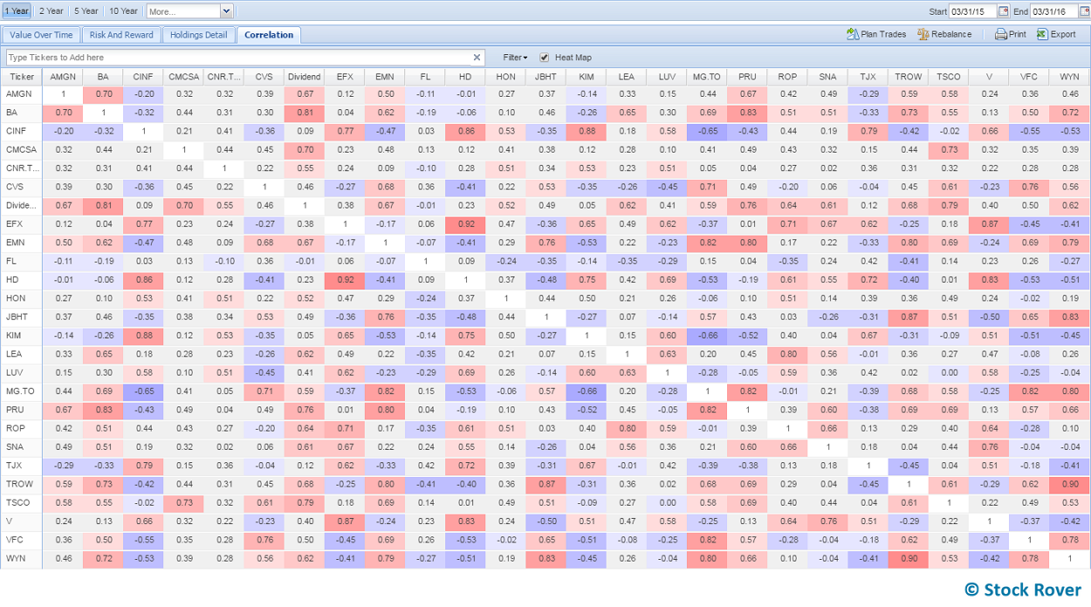The height and width of the screenshot is (607, 1091).
Task: Open the Holdings Detail tab
Action: click(198, 35)
